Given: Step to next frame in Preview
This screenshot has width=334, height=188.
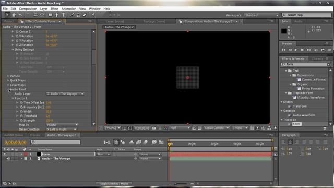Looking at the screenshot, I should pyautogui.click(x=302, y=50).
